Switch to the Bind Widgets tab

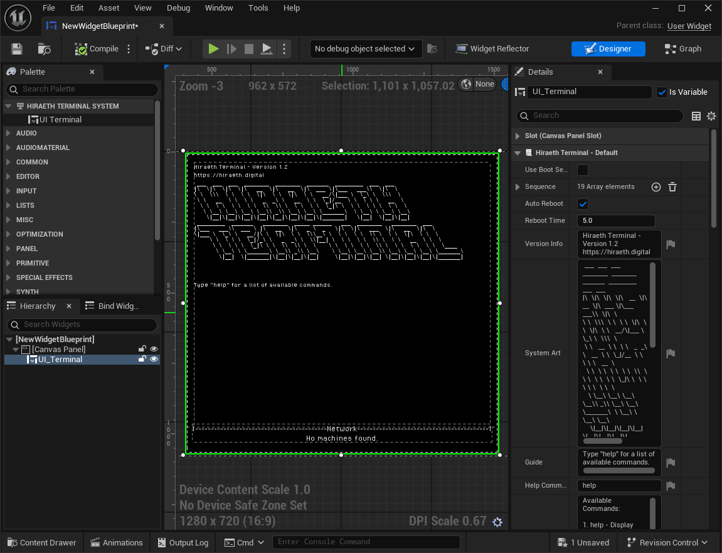pyautogui.click(x=112, y=306)
